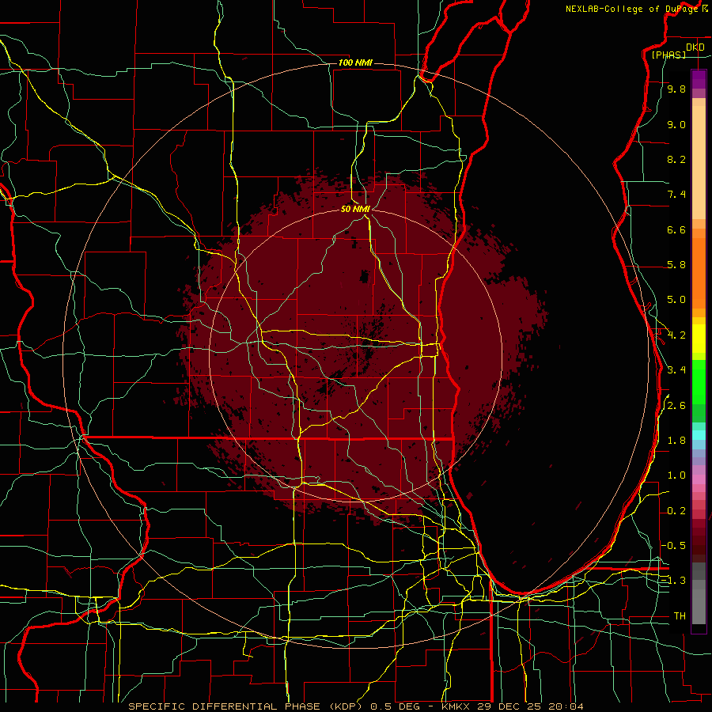Click the yellow color bar segment
Image resolution: width=712 pixels, height=712 pixels.
point(699,339)
